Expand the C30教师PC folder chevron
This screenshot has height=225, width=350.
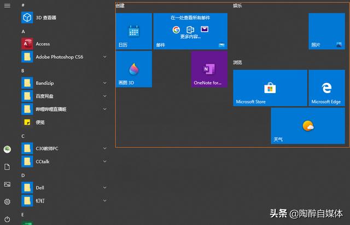[104, 148]
